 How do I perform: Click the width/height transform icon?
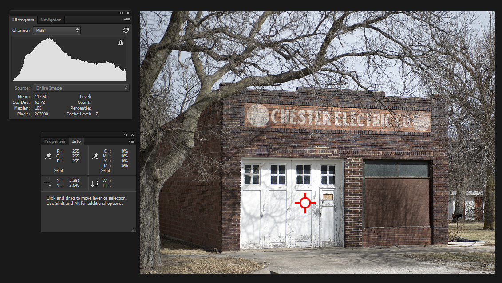(95, 183)
